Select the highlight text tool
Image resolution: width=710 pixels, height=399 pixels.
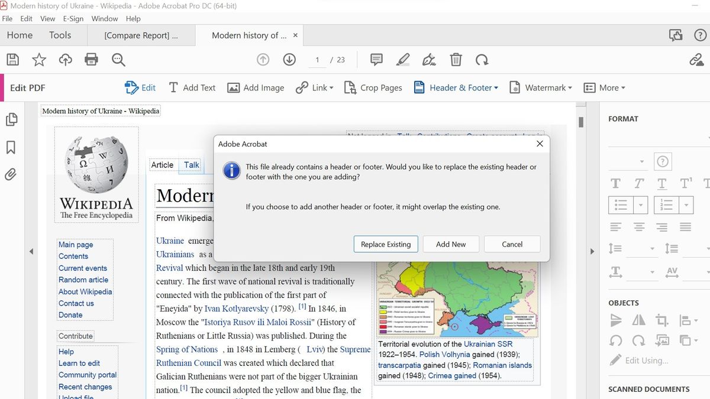pyautogui.click(x=403, y=59)
